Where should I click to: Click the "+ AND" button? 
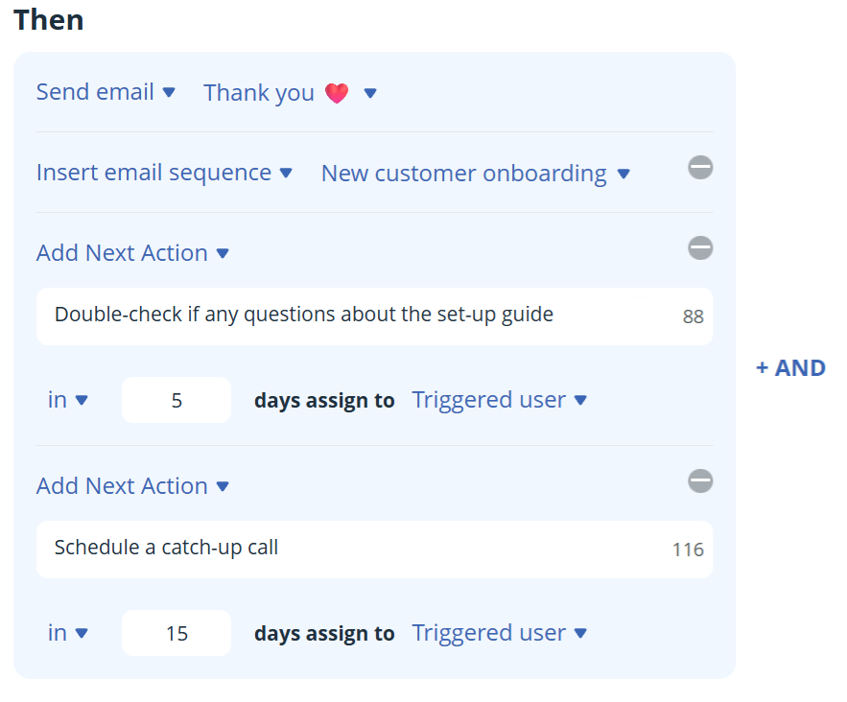[789, 367]
